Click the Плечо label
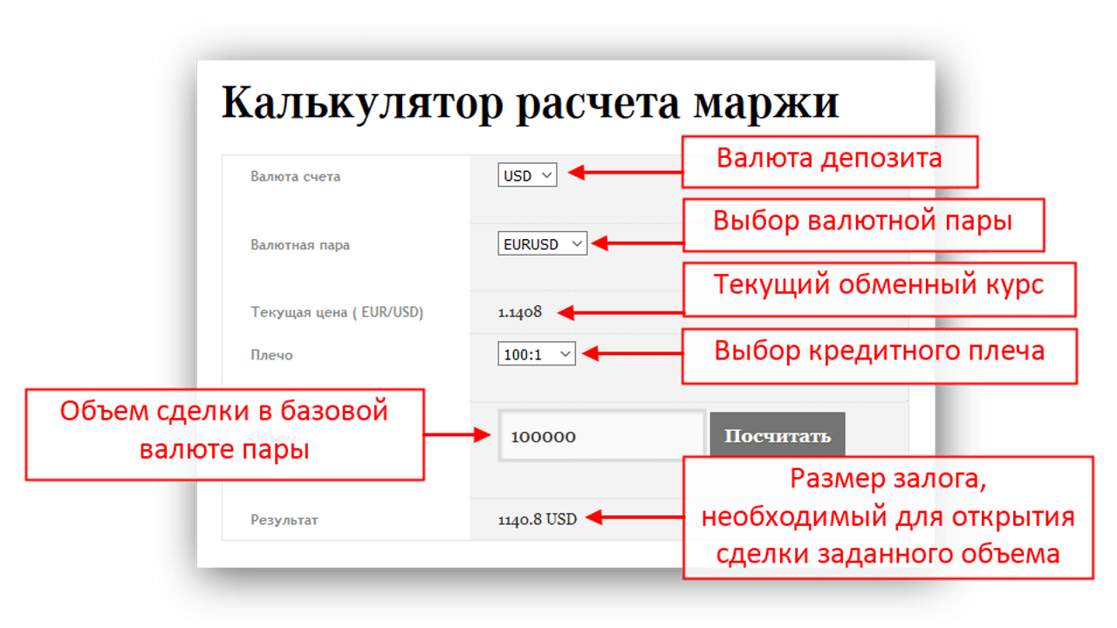The image size is (1117, 628). (271, 355)
